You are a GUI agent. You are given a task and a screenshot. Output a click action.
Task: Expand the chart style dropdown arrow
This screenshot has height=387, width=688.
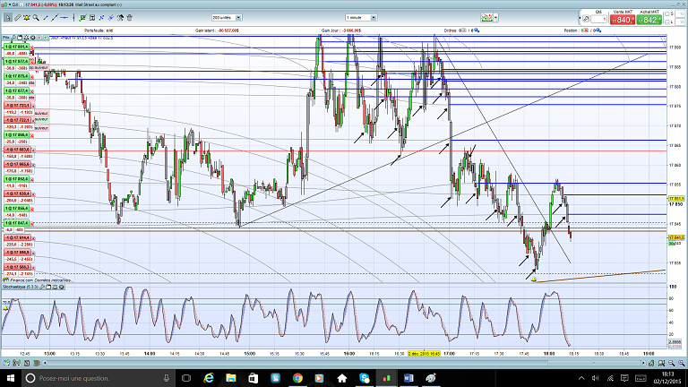click(495, 18)
